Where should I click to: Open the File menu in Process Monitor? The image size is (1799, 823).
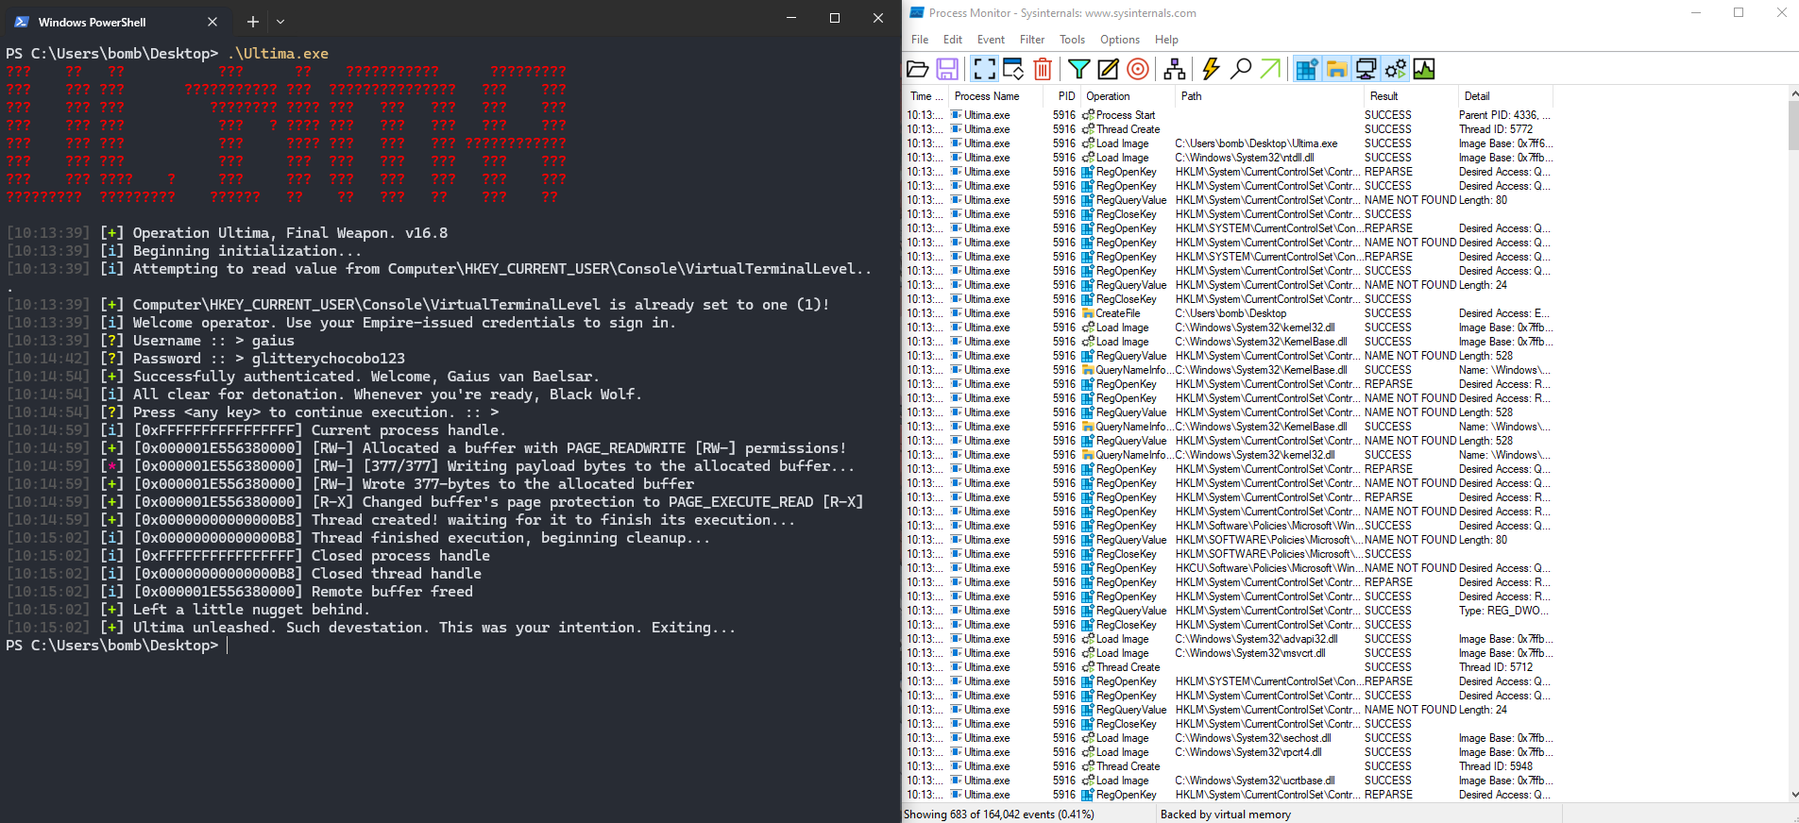click(920, 40)
